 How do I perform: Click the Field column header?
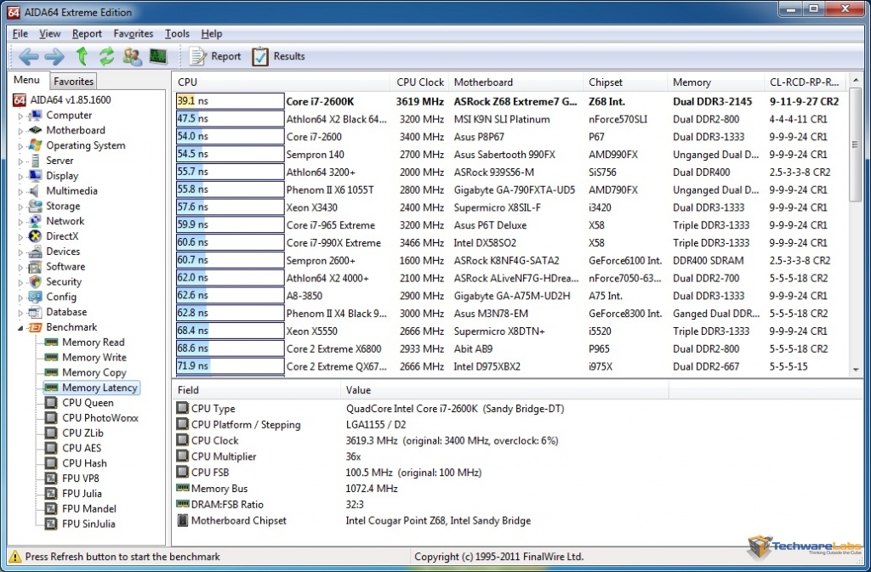pyautogui.click(x=256, y=390)
